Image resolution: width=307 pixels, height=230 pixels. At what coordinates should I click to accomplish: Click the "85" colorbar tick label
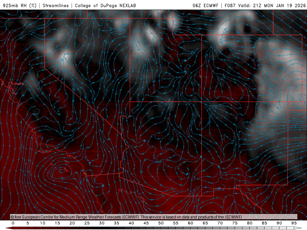click(264, 223)
